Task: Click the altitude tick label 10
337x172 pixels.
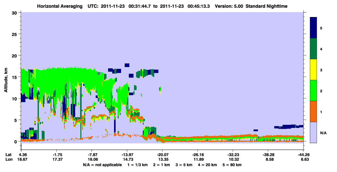Action: [15, 99]
